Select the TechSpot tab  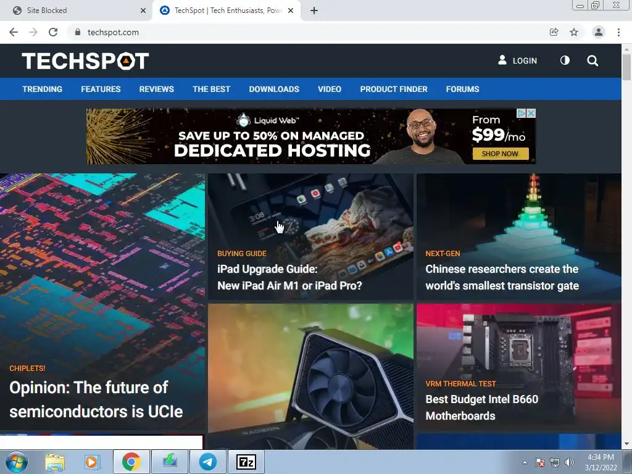tap(227, 10)
